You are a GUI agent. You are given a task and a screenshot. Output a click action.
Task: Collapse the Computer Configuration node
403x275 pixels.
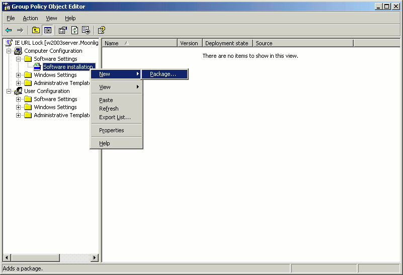point(9,51)
